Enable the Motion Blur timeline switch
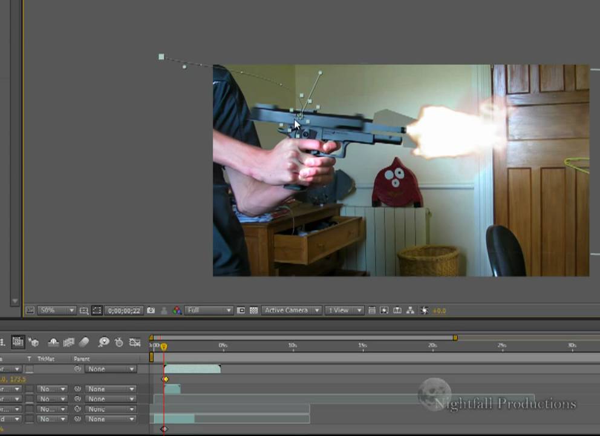600x436 pixels. (84, 342)
